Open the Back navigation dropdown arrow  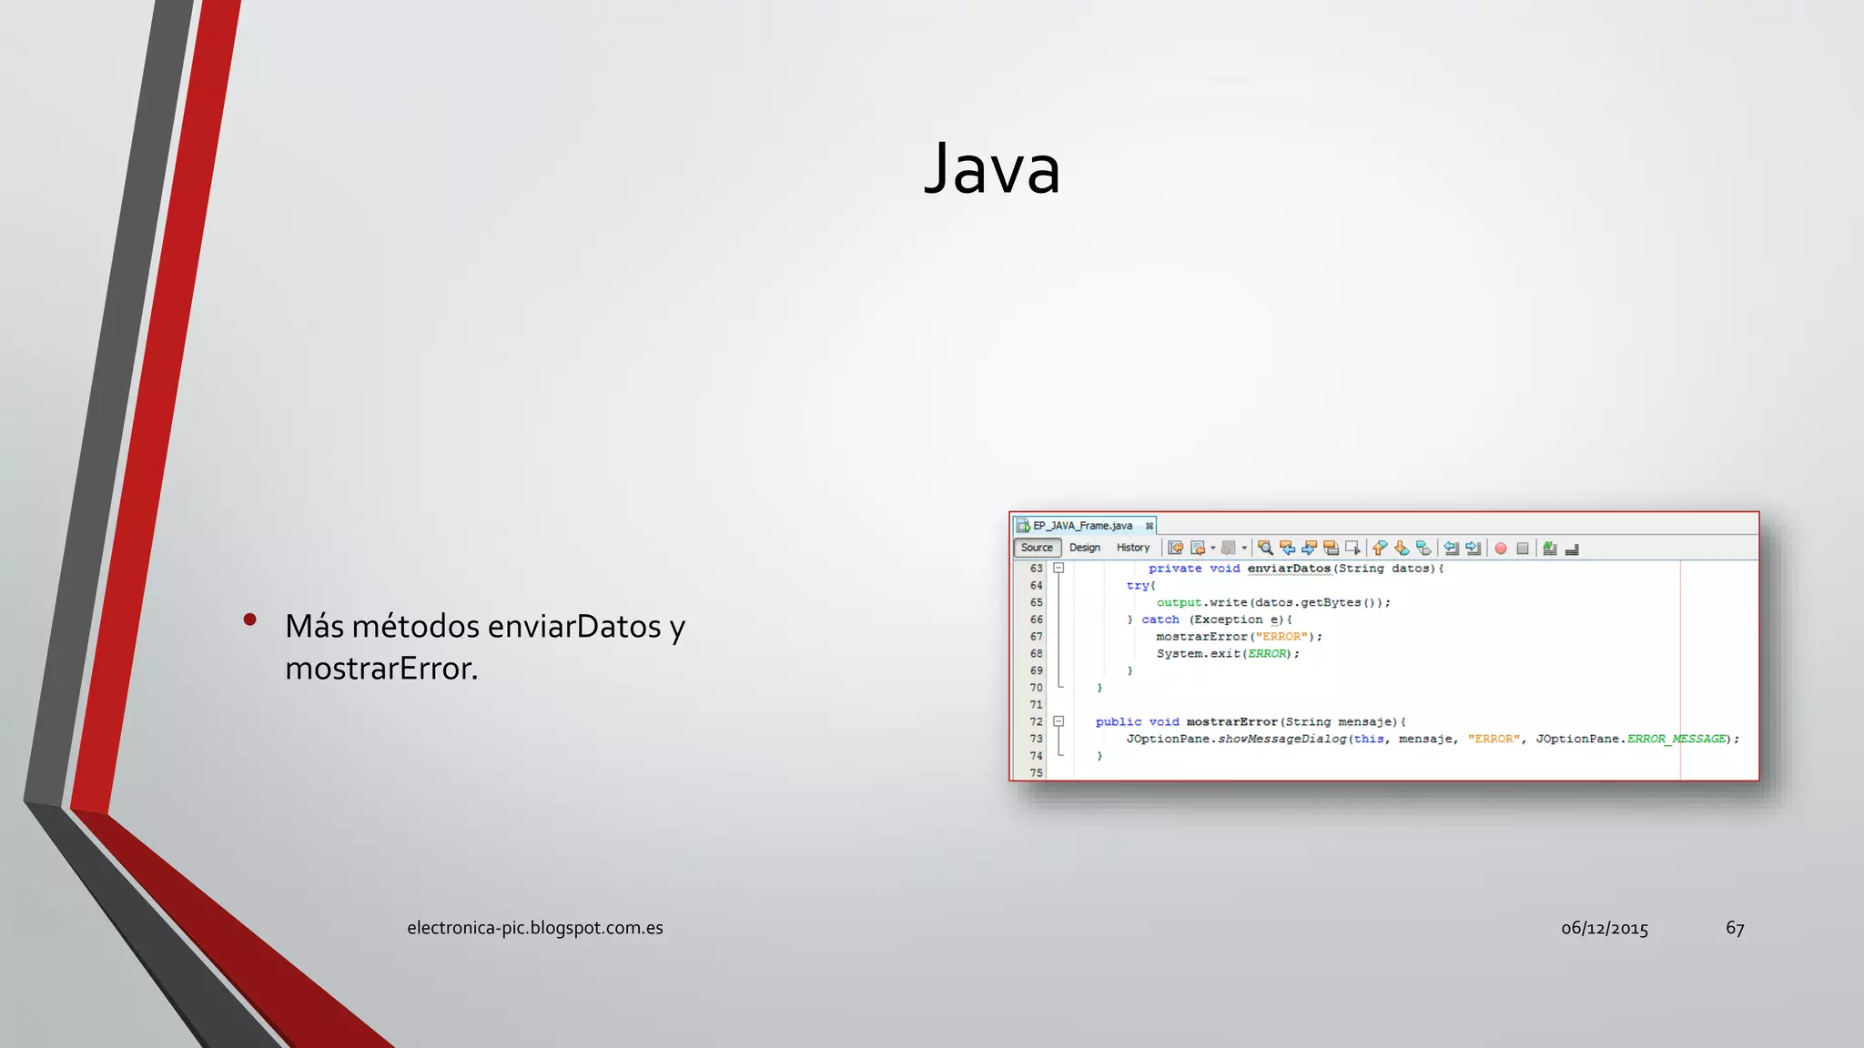(1213, 548)
